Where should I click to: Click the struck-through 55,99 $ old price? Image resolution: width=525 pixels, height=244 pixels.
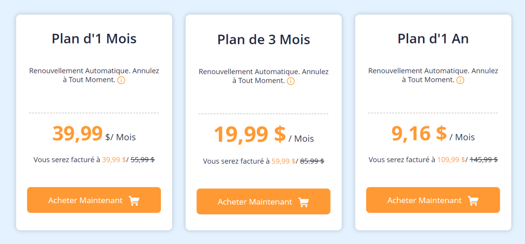pos(143,160)
